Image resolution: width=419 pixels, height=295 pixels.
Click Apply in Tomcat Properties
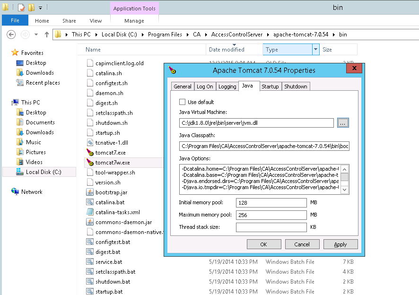click(x=340, y=244)
